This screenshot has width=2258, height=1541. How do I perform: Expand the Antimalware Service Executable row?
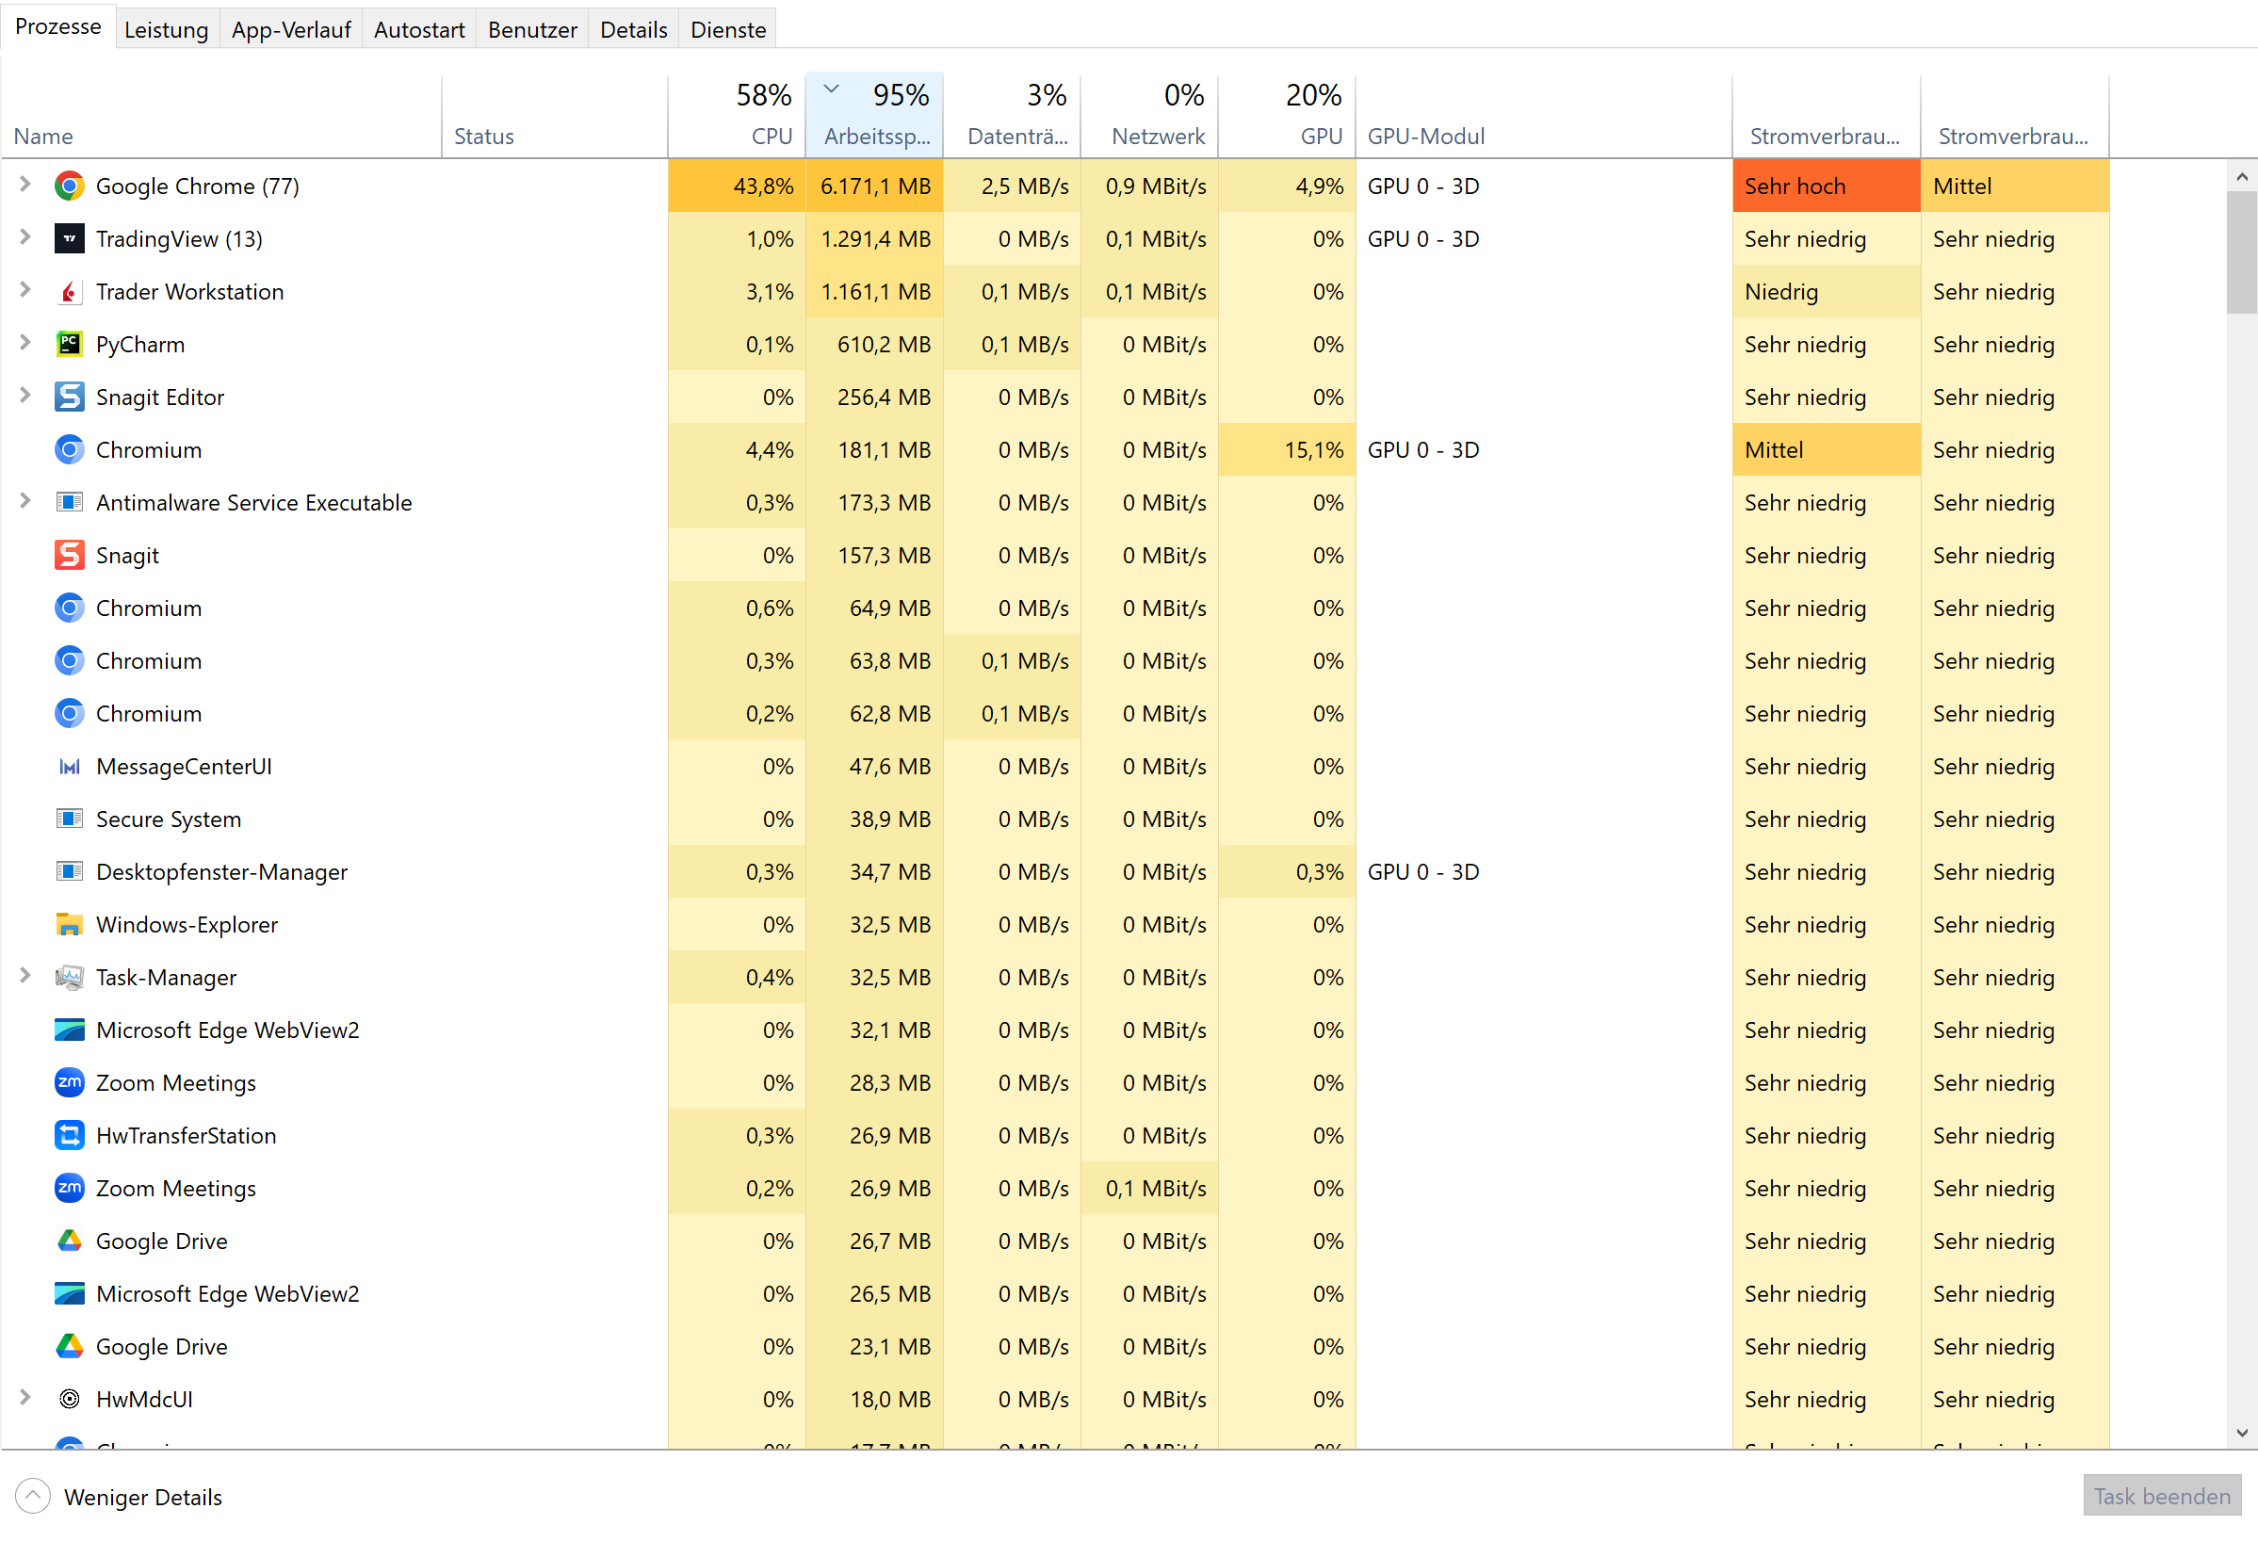coord(25,500)
